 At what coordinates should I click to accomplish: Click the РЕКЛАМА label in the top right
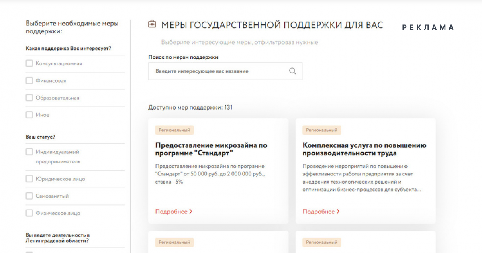point(428,27)
